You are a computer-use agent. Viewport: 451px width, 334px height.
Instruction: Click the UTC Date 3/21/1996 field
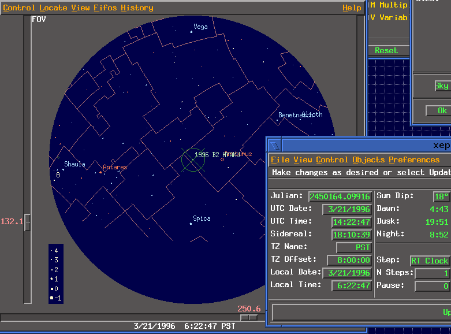(347, 209)
